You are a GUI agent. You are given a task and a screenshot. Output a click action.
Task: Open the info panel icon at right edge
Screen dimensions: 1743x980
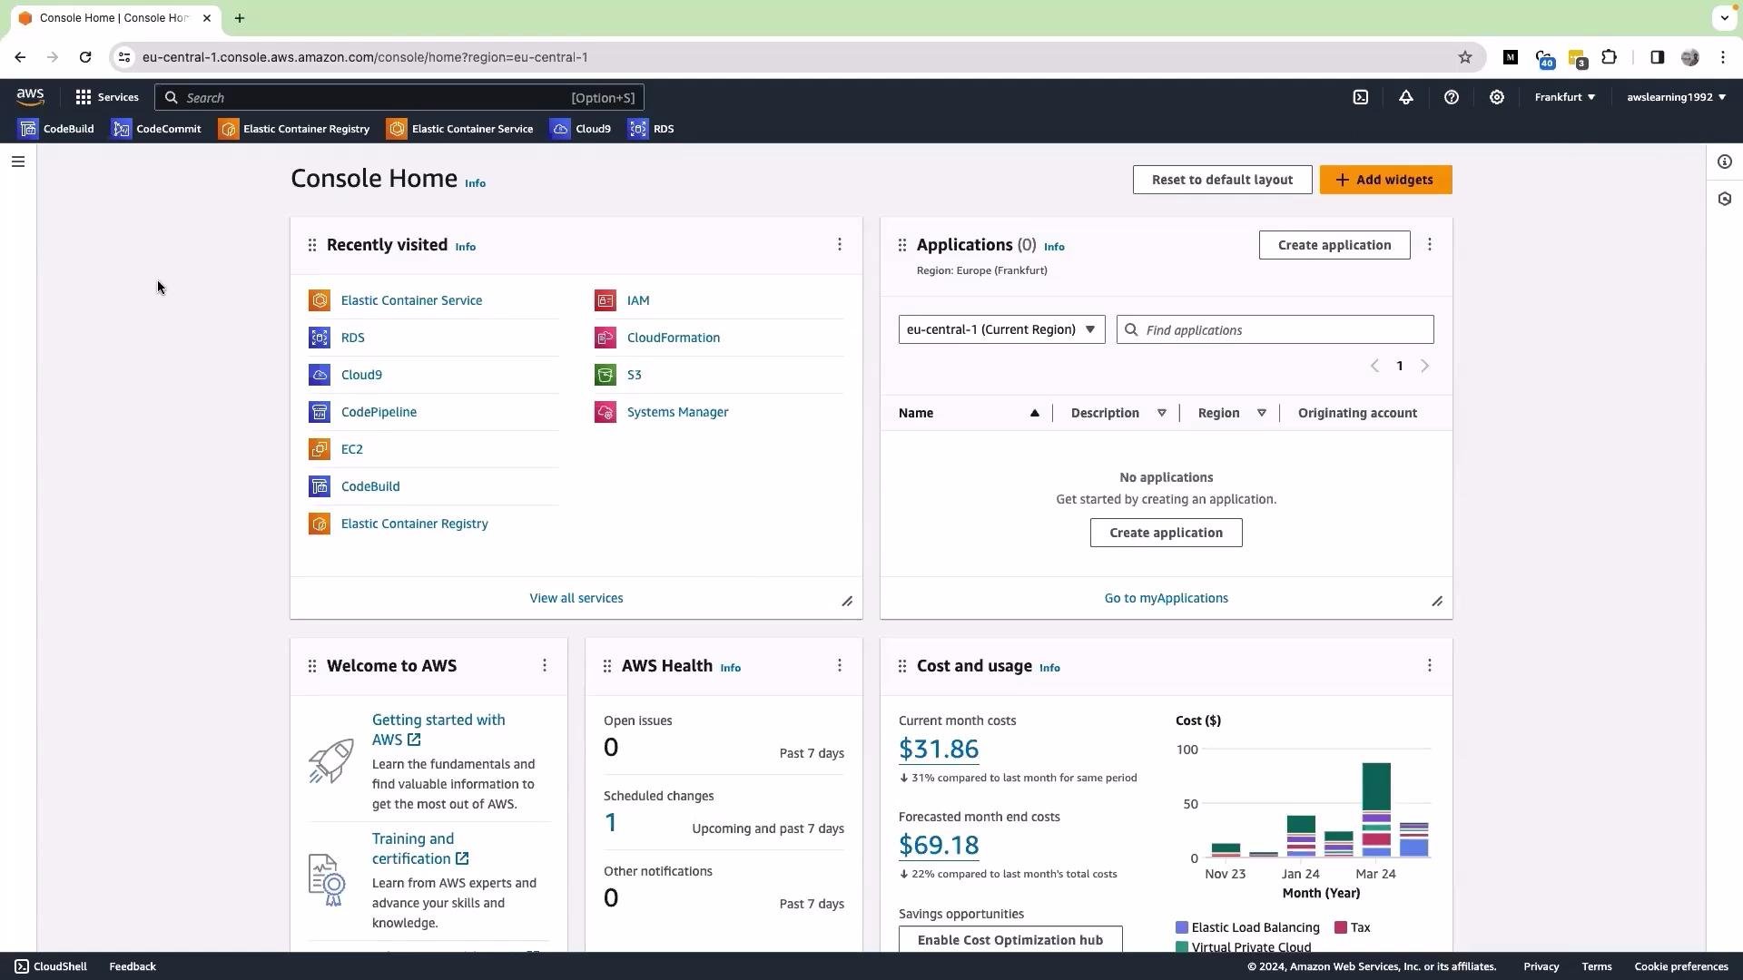click(1724, 162)
